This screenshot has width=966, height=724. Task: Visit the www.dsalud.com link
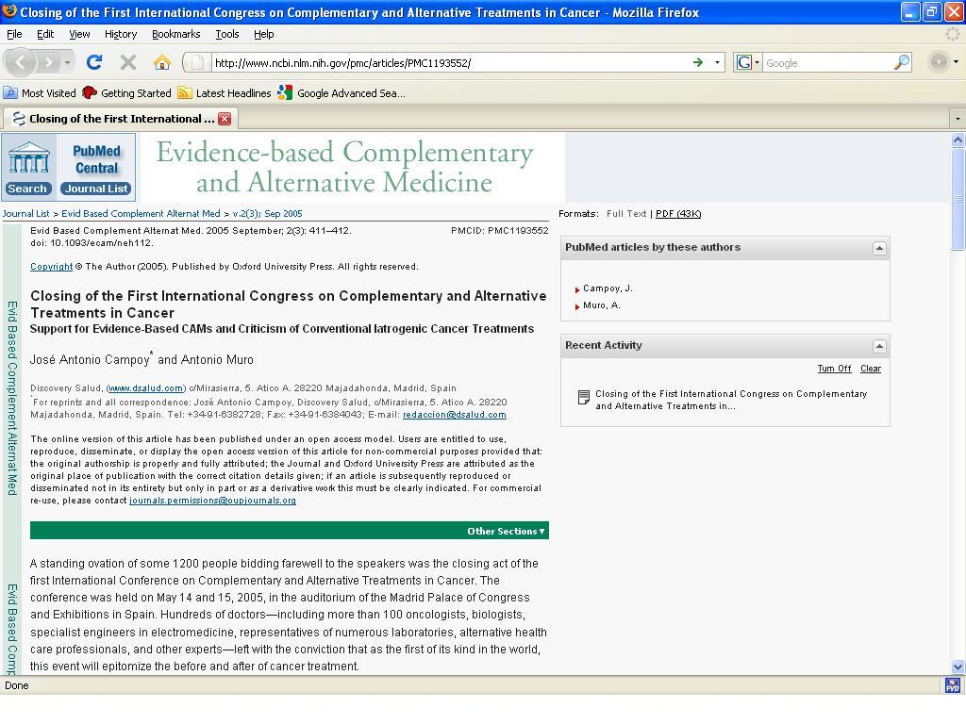tap(146, 388)
